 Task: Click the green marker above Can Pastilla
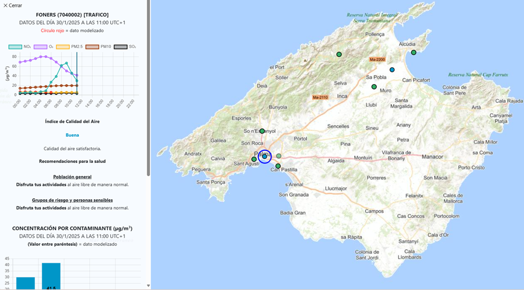[278, 166]
